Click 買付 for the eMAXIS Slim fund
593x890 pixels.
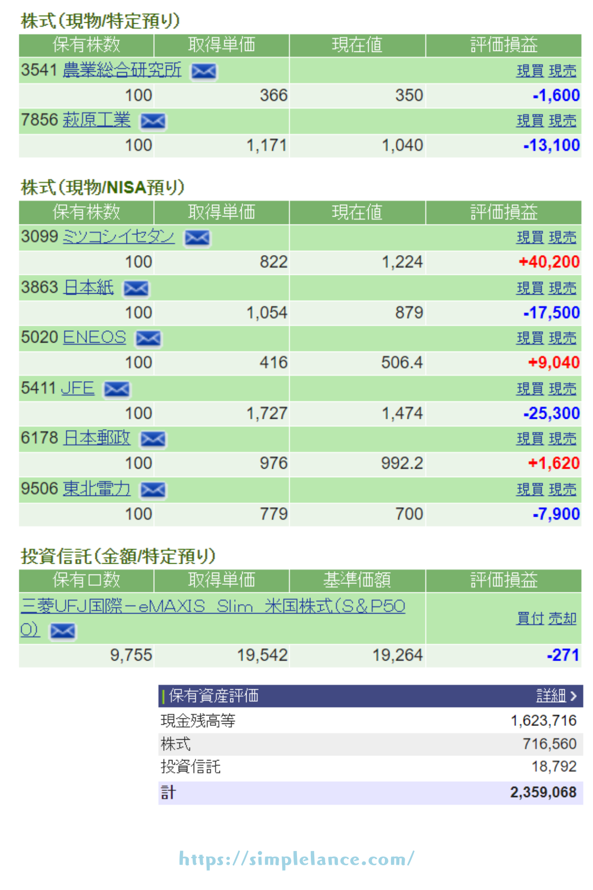click(x=530, y=619)
